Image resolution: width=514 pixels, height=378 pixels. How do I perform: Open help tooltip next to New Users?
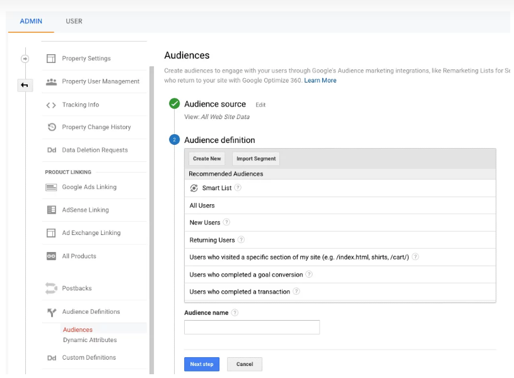click(226, 222)
